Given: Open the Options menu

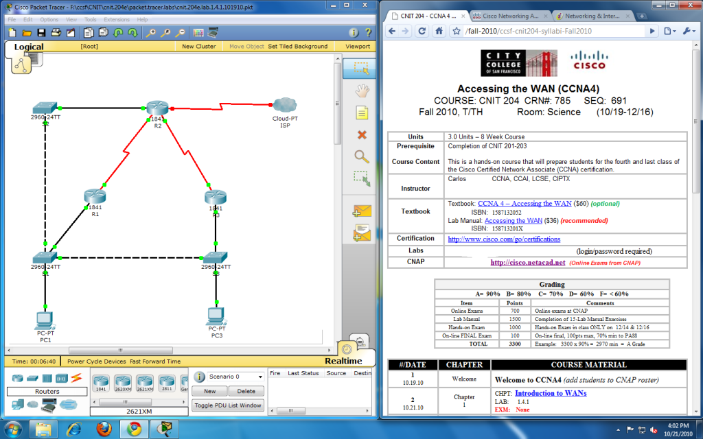Looking at the screenshot, I should coord(49,20).
